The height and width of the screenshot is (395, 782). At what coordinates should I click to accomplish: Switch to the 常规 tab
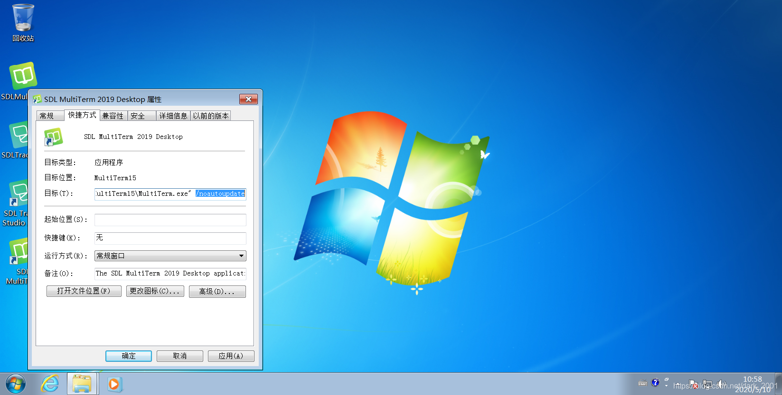50,116
